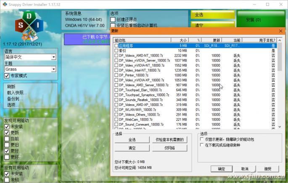
Task: Toggle the 专家模式 checkbox
Action: pos(7,76)
